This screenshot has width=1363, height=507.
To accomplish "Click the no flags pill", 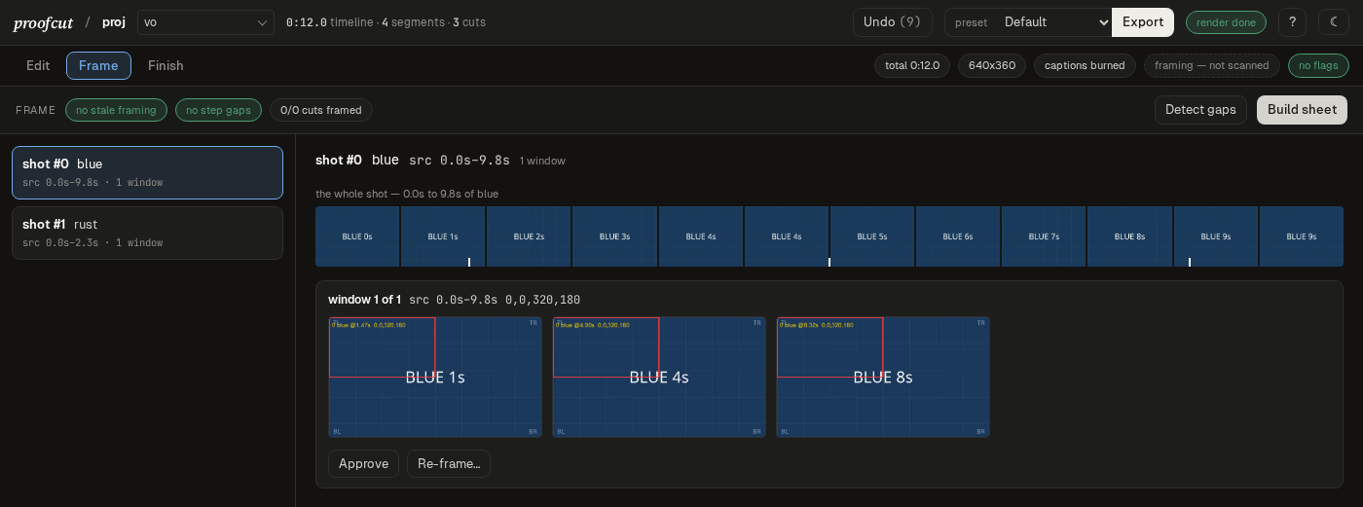I will tap(1318, 65).
